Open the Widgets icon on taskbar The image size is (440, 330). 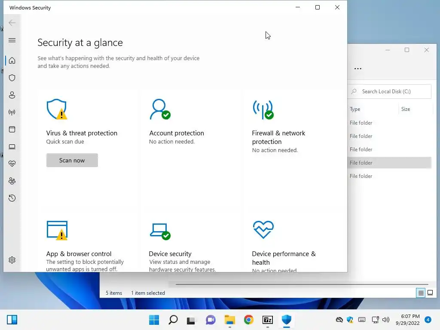pos(12,320)
